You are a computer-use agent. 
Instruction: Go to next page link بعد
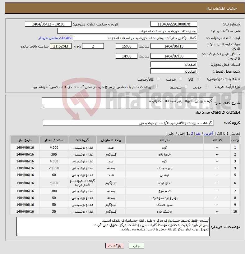198,134
